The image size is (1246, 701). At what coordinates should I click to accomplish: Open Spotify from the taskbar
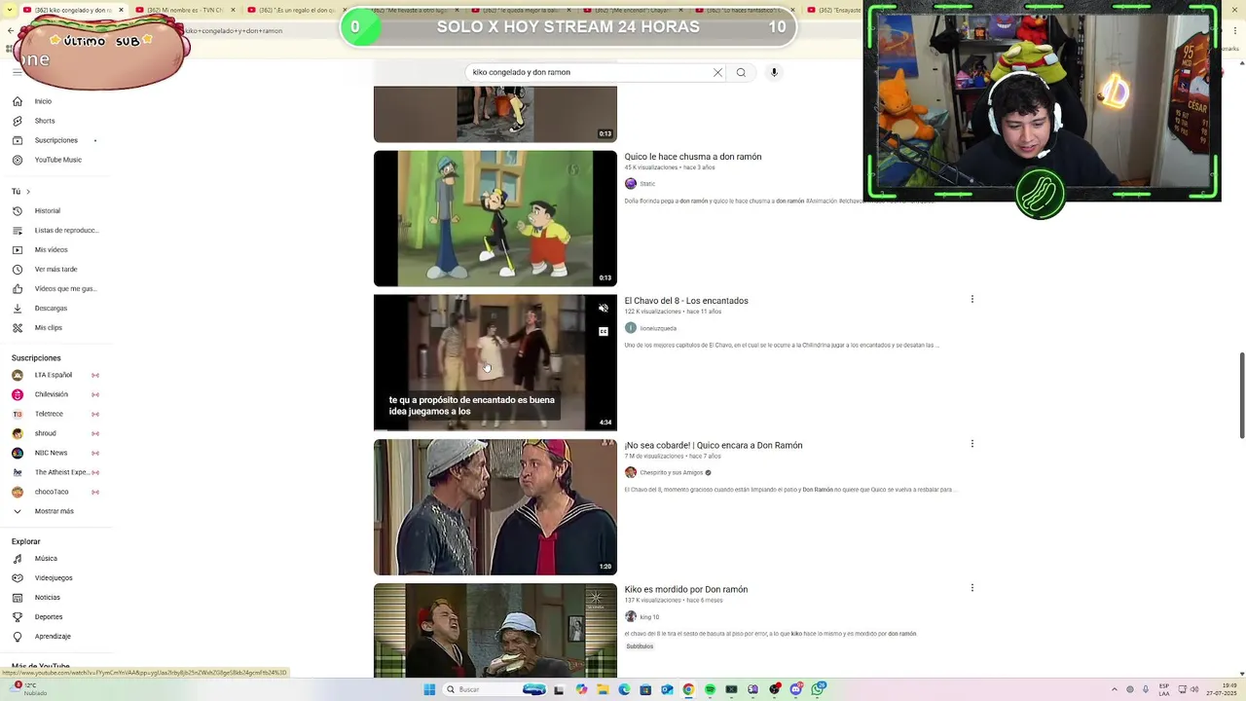(x=710, y=689)
